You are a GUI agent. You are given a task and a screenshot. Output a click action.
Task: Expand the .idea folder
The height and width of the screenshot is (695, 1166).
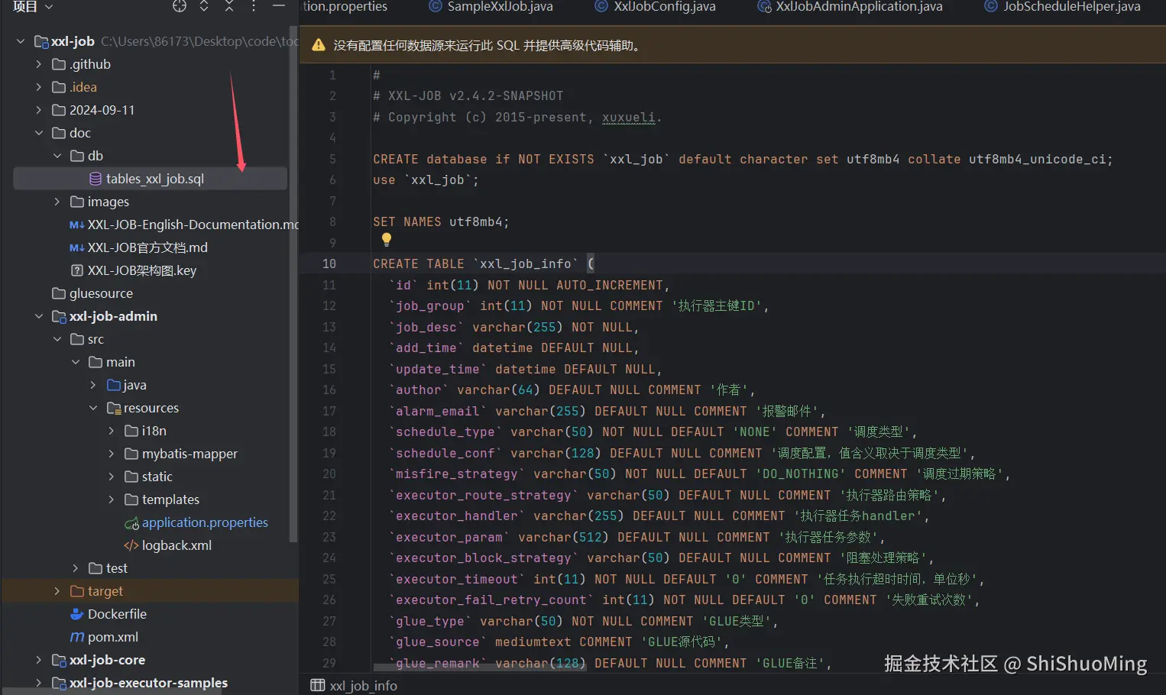[39, 87]
